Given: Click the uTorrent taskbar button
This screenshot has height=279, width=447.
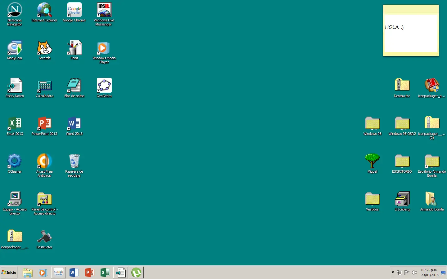Looking at the screenshot, I should 136,272.
